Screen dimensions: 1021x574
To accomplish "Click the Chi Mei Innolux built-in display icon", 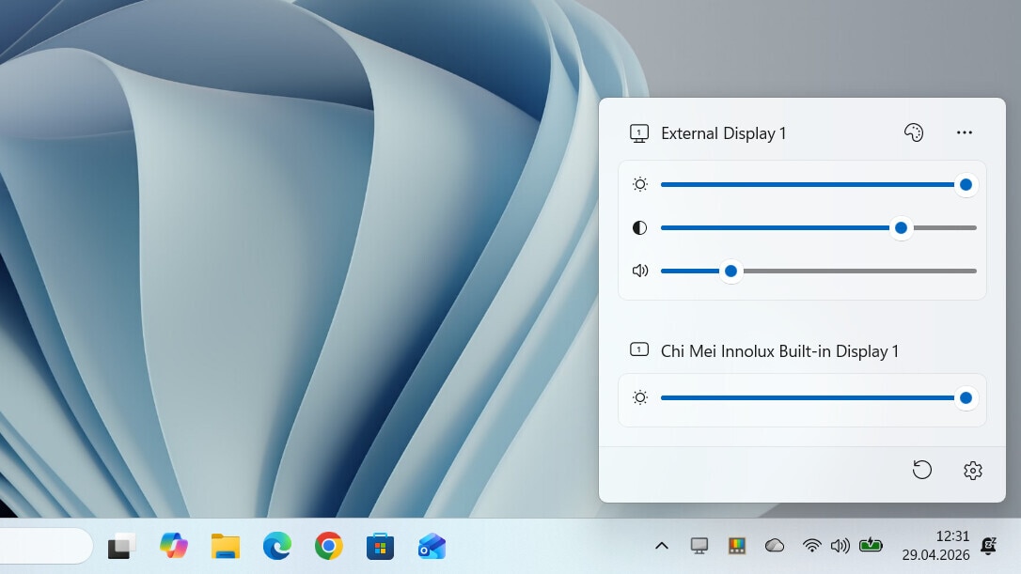I will (638, 350).
